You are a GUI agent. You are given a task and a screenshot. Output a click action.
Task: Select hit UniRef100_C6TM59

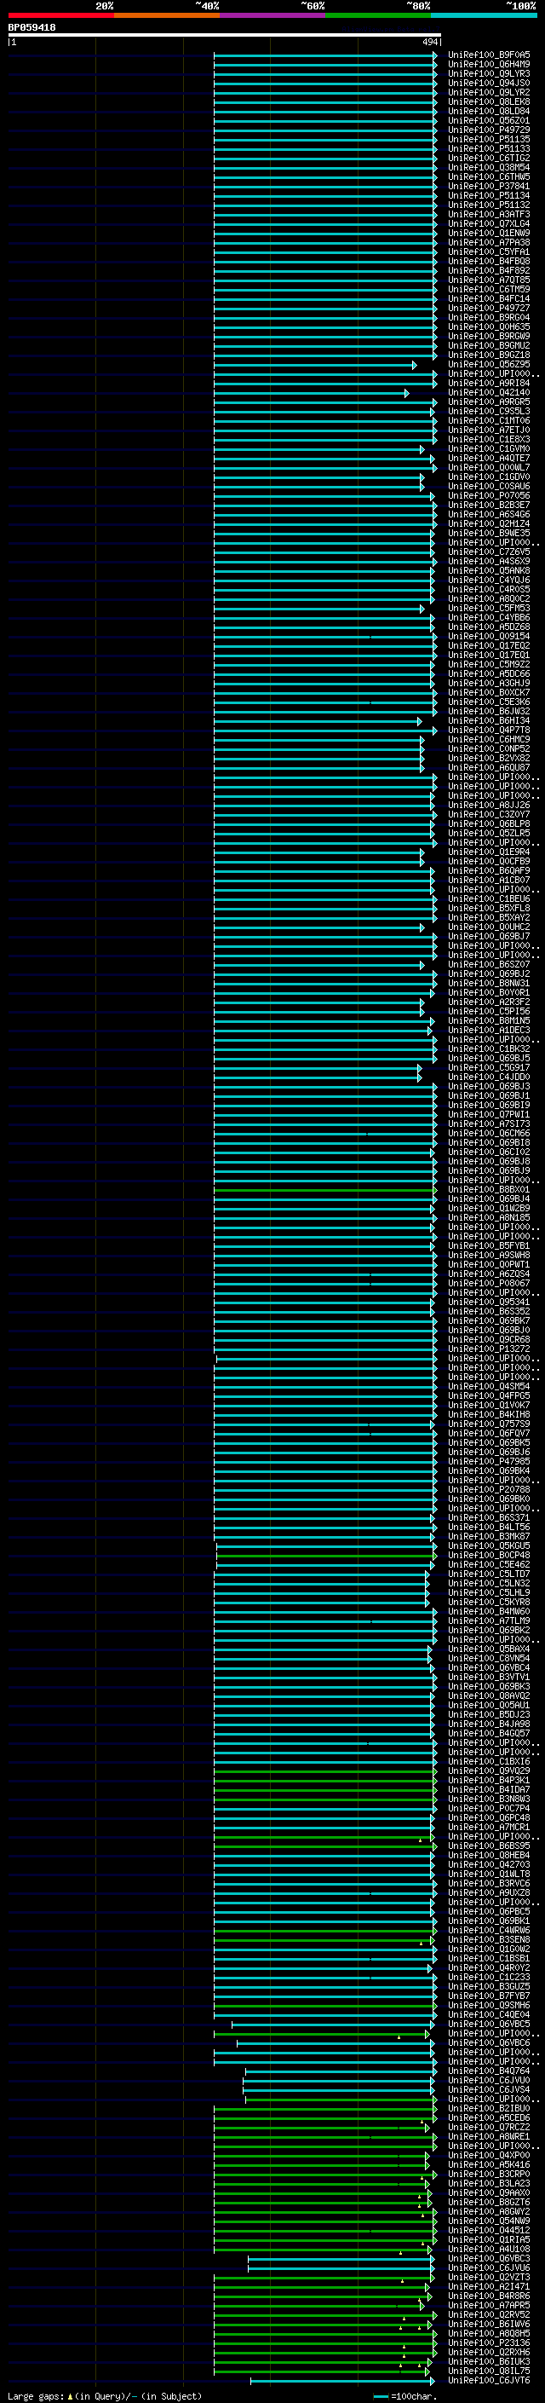(488, 289)
